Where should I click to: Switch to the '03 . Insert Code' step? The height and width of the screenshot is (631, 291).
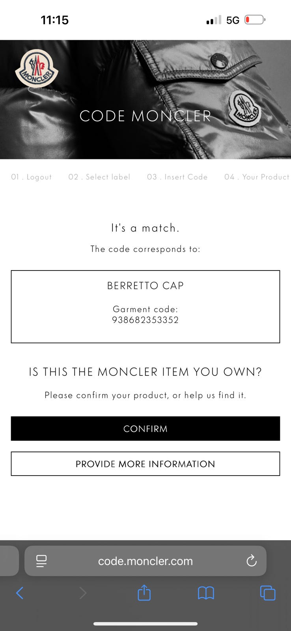pyautogui.click(x=177, y=177)
